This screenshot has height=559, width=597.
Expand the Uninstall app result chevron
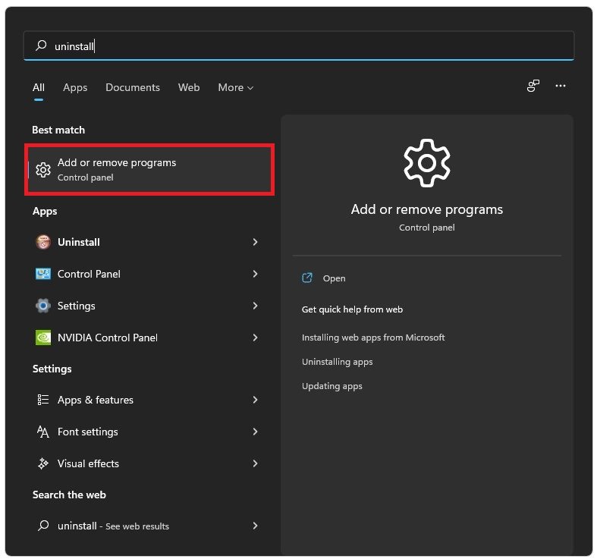click(255, 242)
